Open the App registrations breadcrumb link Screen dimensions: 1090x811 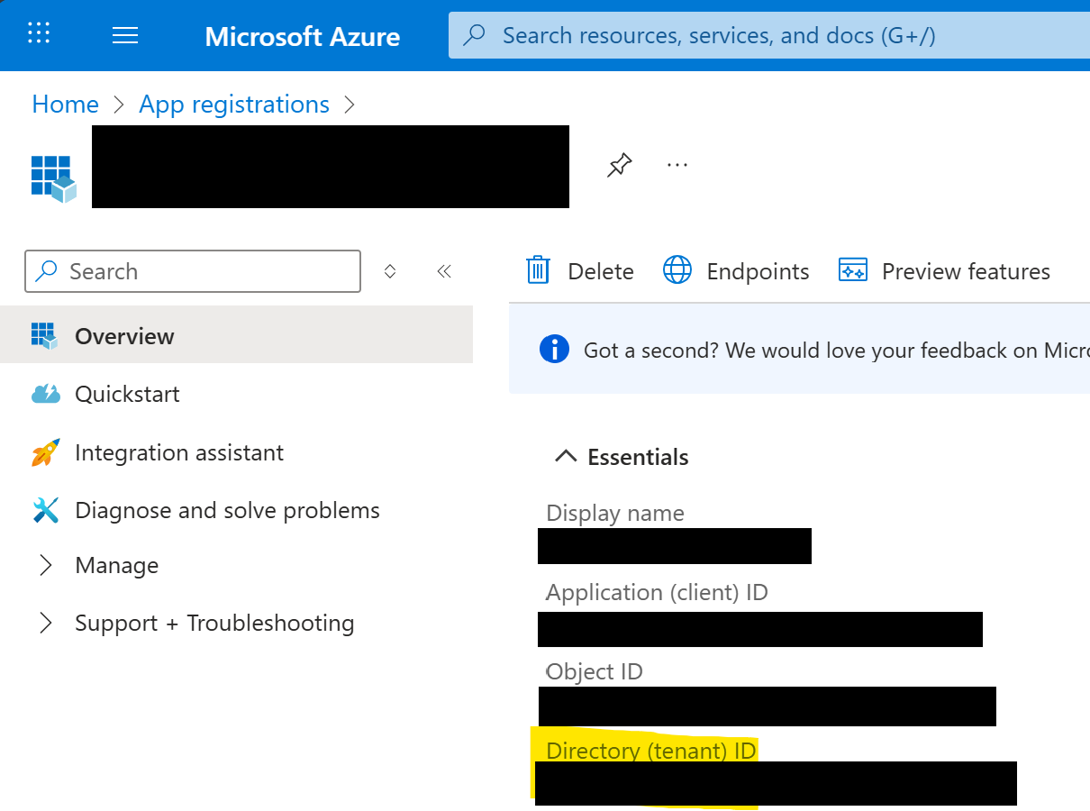[233, 104]
